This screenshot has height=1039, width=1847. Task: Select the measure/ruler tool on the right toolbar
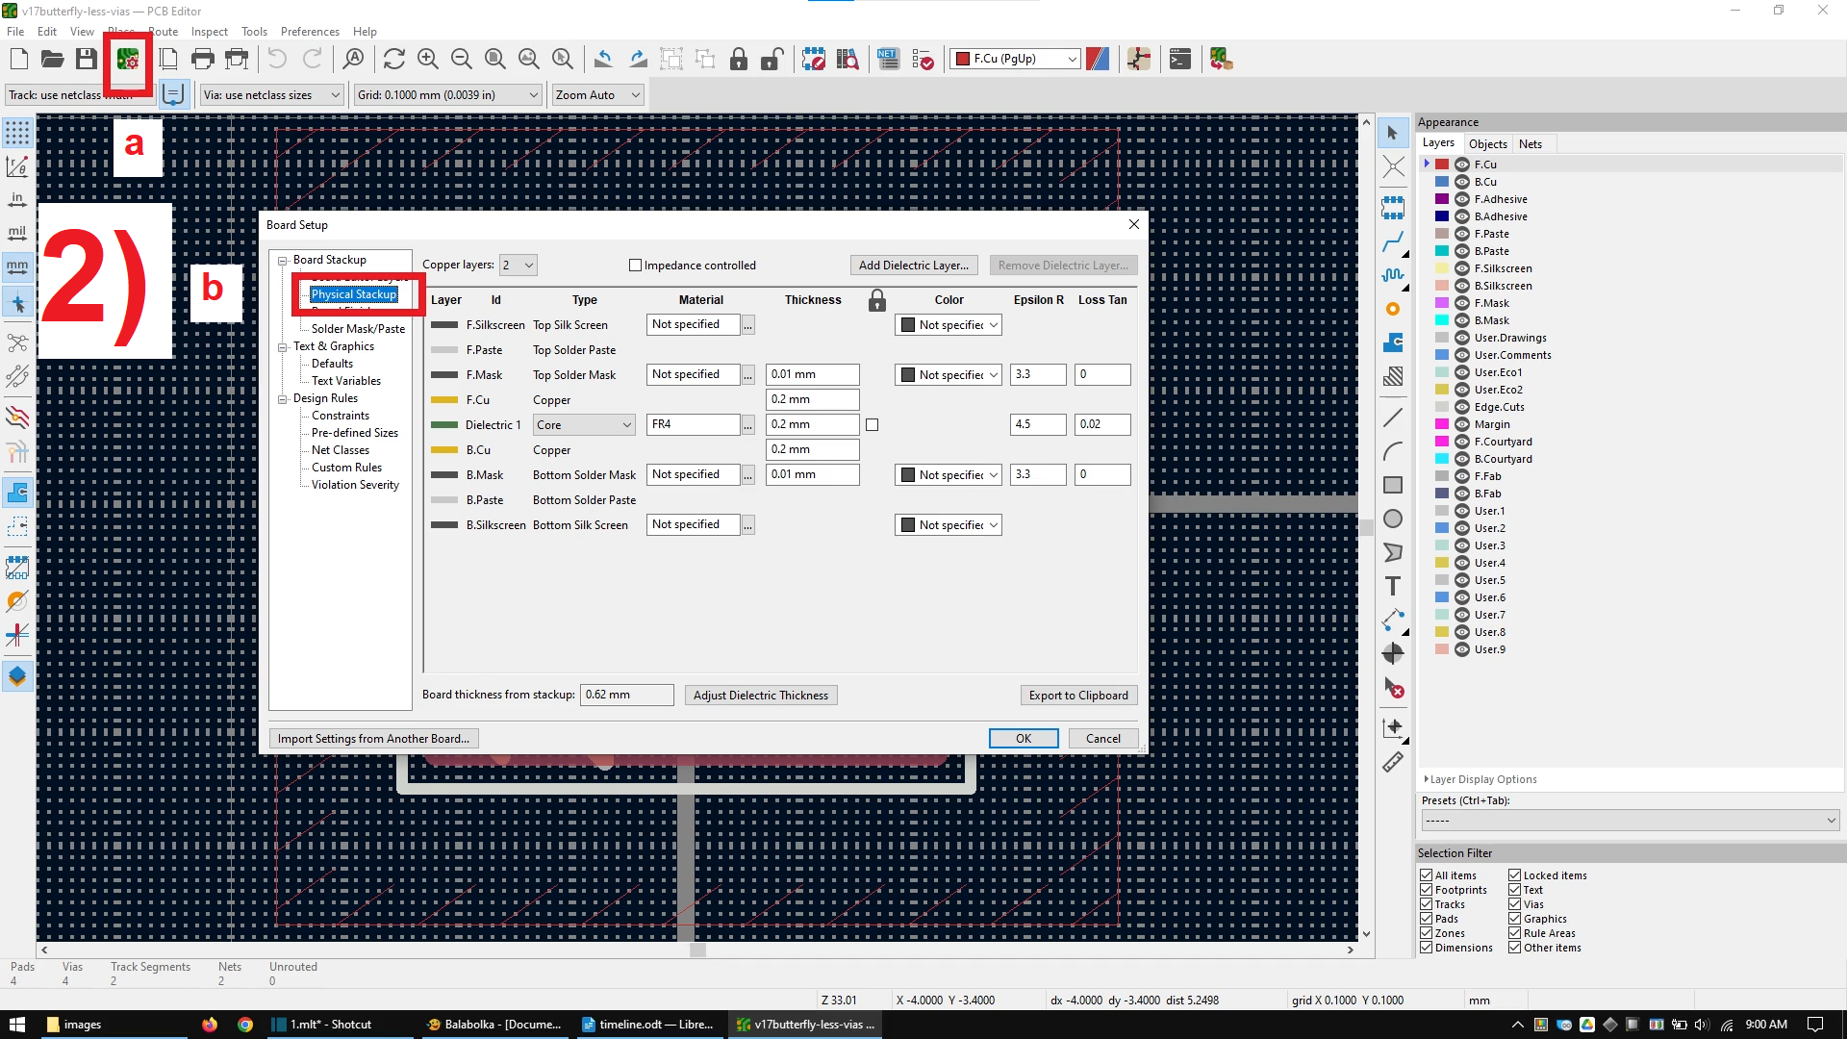click(x=1393, y=762)
